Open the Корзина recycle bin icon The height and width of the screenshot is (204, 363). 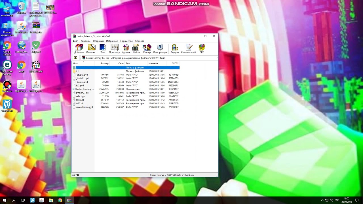point(22,8)
